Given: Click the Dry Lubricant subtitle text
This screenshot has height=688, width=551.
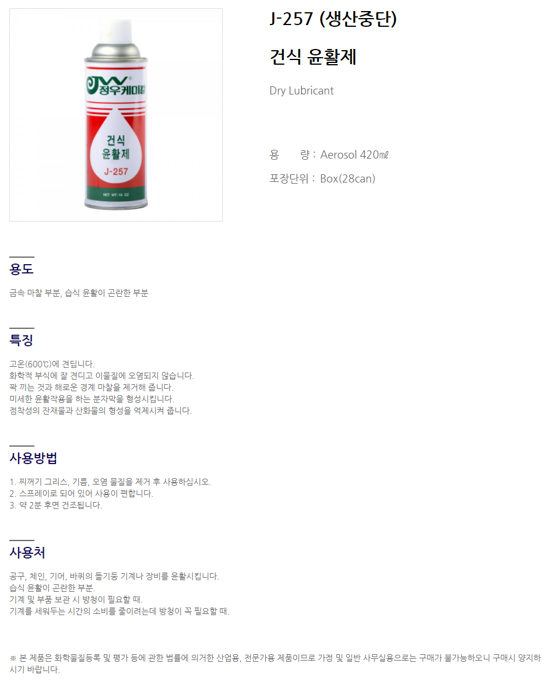Looking at the screenshot, I should [x=301, y=91].
